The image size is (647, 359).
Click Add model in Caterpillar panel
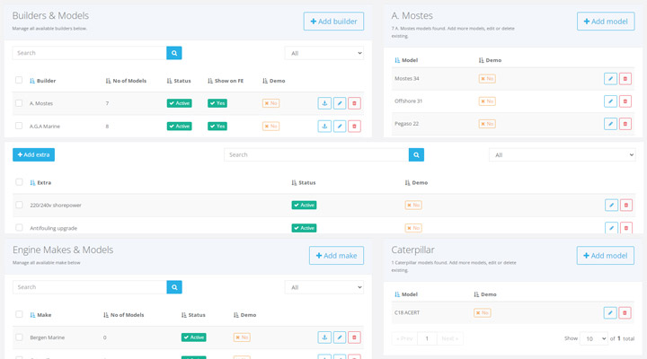[x=606, y=256]
